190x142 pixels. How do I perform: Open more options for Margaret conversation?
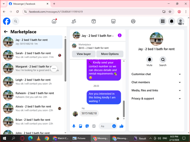coord(54,69)
